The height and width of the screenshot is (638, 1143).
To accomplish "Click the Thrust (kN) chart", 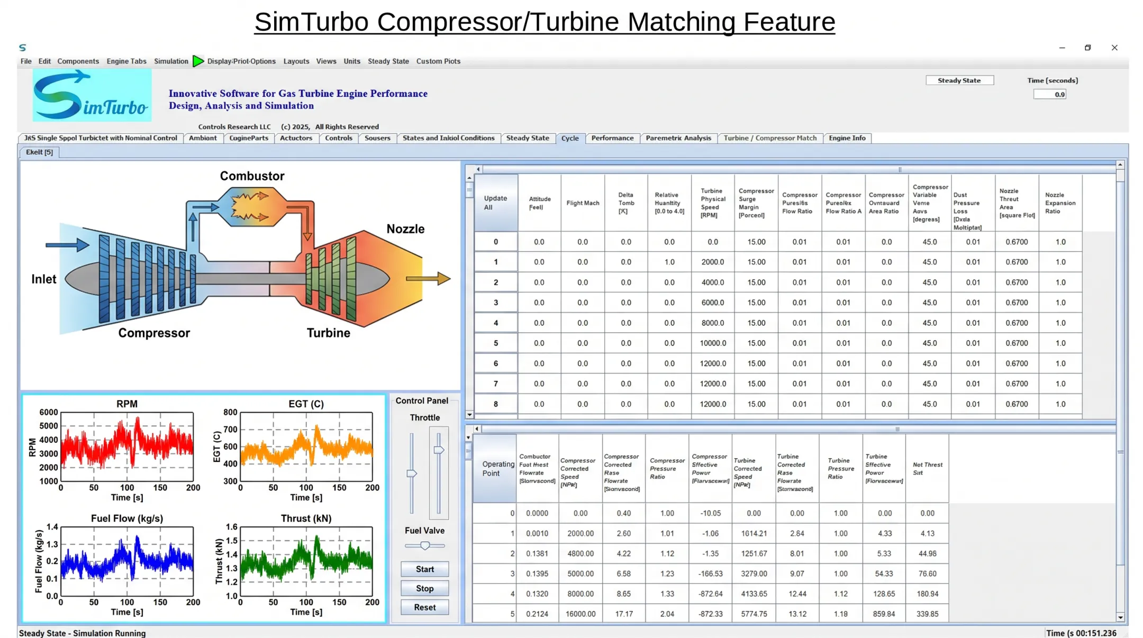I will [306, 561].
